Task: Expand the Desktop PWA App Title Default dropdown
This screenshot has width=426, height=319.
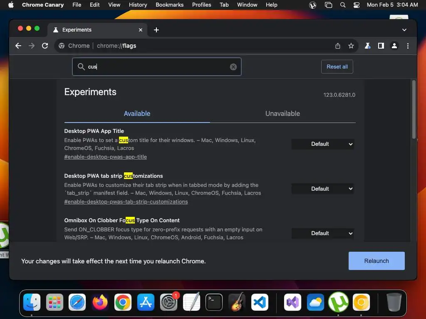Action: 323,144
